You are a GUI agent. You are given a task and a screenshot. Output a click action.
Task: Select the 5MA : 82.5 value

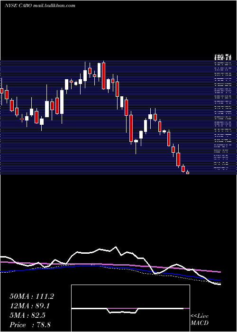point(27,315)
